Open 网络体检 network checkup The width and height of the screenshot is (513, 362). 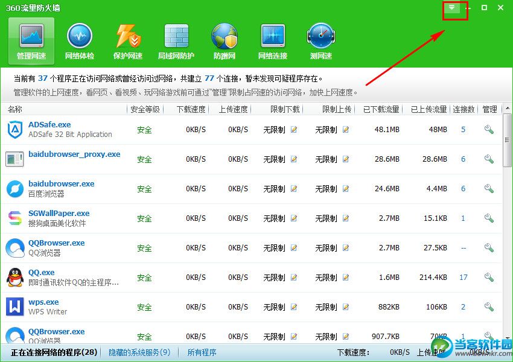click(x=80, y=41)
